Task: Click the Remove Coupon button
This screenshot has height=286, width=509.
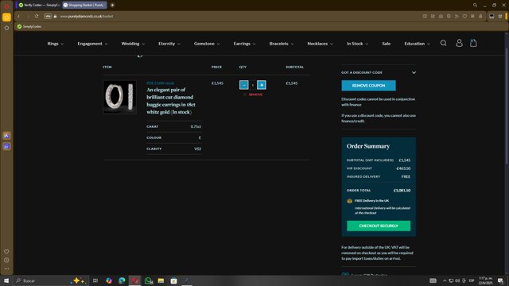Action: click(368, 86)
